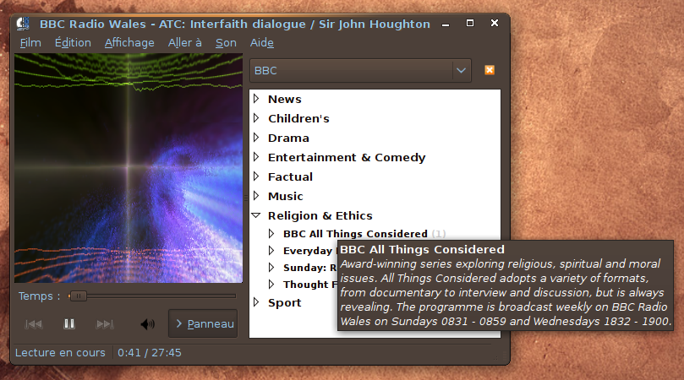
Task: Open the Édition menu
Action: (x=73, y=43)
